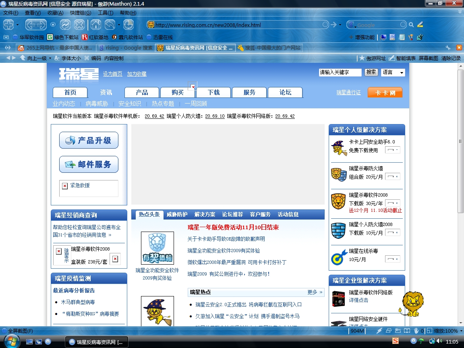Open the favorites folder icon in bookmarks bar
Image resolution: width=464 pixels, height=348 pixels.
coord(6,37)
